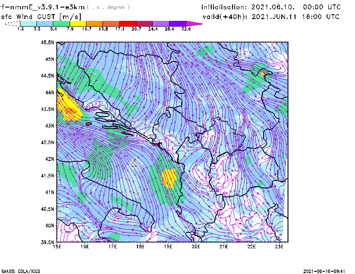The image size is (355, 274).
Task: Click the 17E longitude label
Action: coord(113,247)
